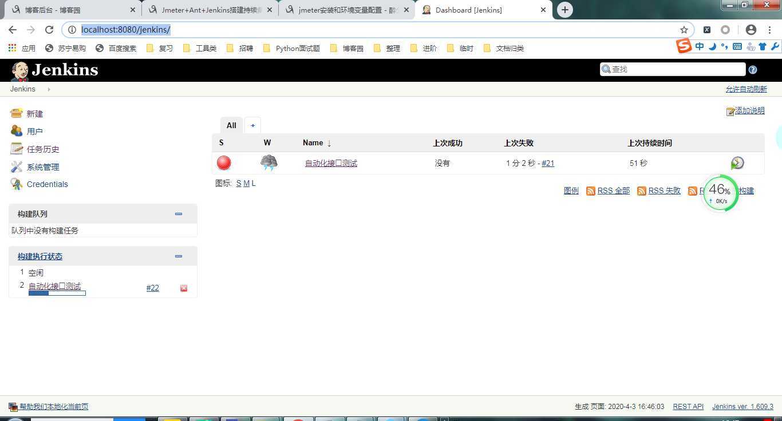Set icon size to L
The height and width of the screenshot is (421, 782).
pos(254,183)
